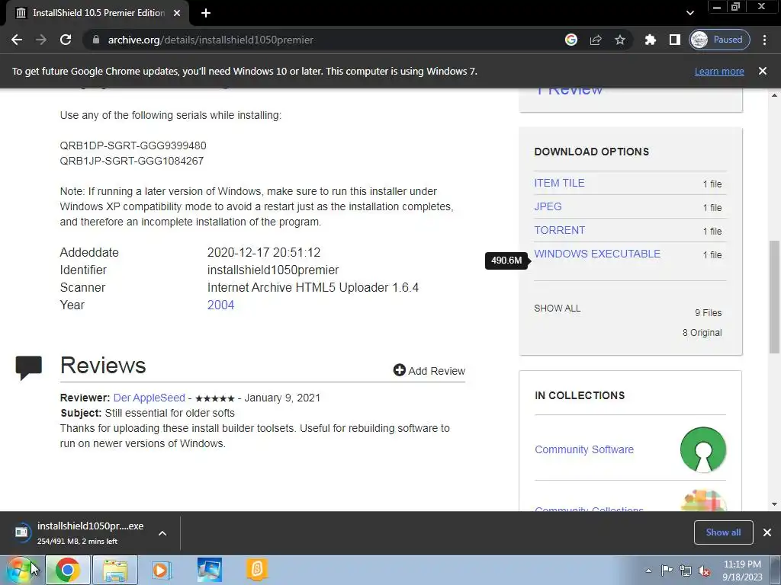The height and width of the screenshot is (585, 781).
Task: Click SHOW ALL files
Action: point(558,308)
